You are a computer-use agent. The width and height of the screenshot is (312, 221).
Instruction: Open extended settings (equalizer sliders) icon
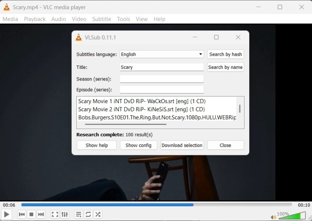pyautogui.click(x=64, y=214)
